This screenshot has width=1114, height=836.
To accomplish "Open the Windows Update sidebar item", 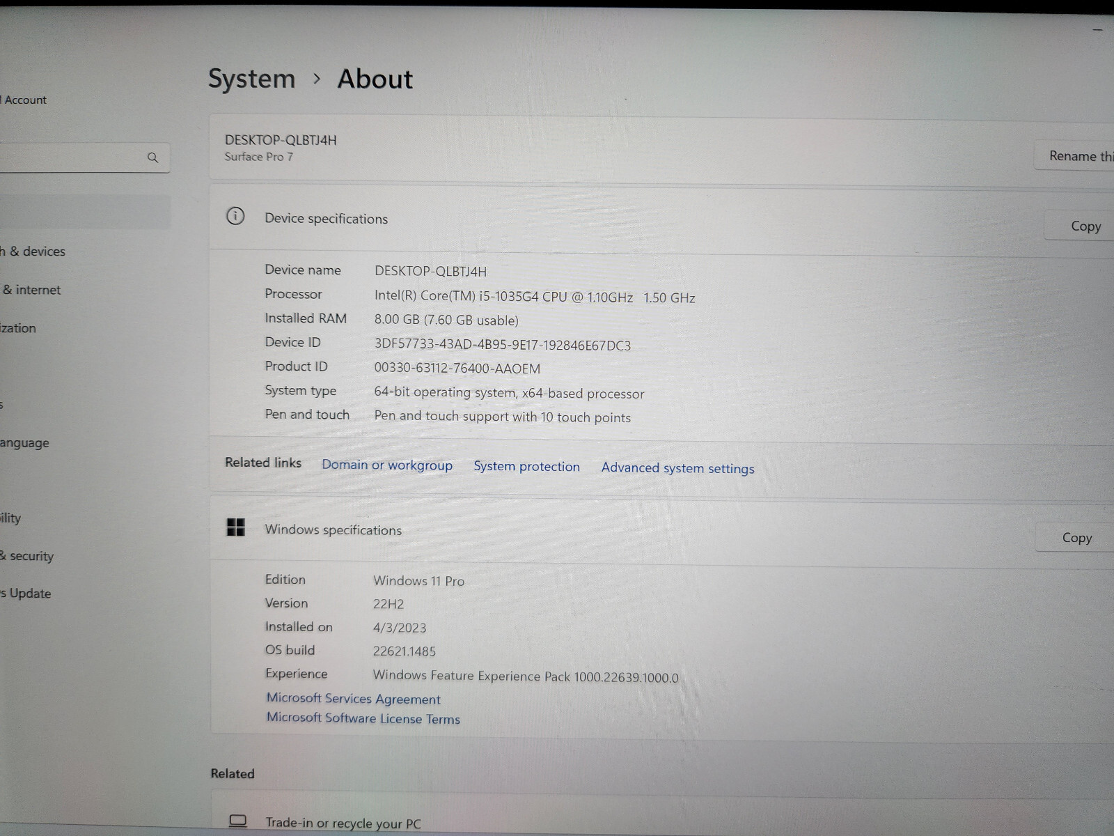I will click(x=26, y=594).
